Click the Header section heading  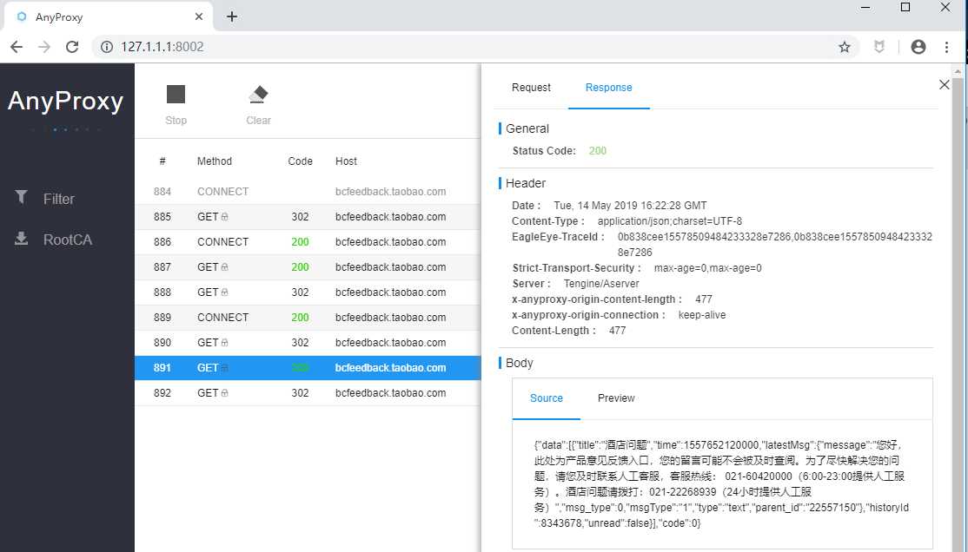pos(526,183)
